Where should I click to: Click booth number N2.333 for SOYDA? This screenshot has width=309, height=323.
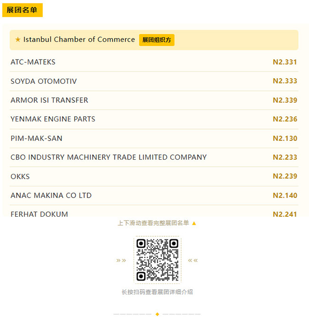285,81
